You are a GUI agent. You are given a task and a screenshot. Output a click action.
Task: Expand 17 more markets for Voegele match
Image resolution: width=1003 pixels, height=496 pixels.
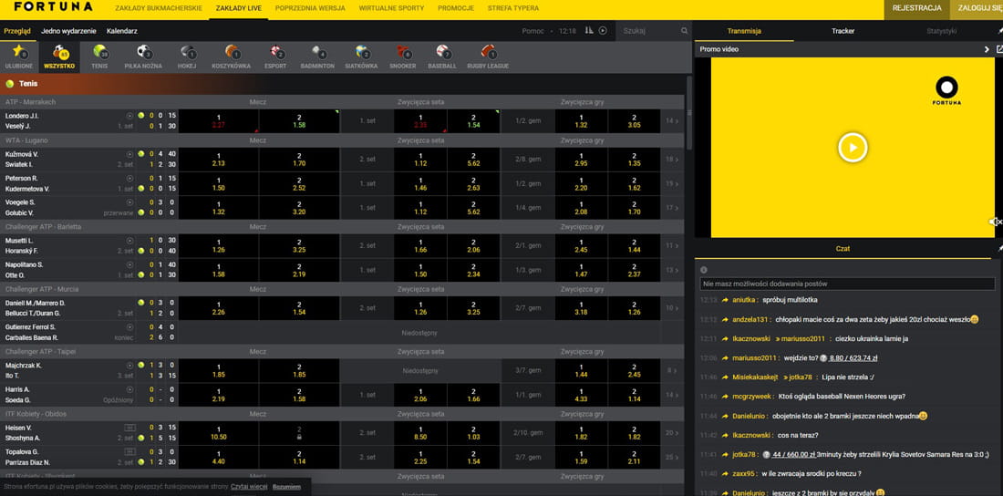point(672,207)
